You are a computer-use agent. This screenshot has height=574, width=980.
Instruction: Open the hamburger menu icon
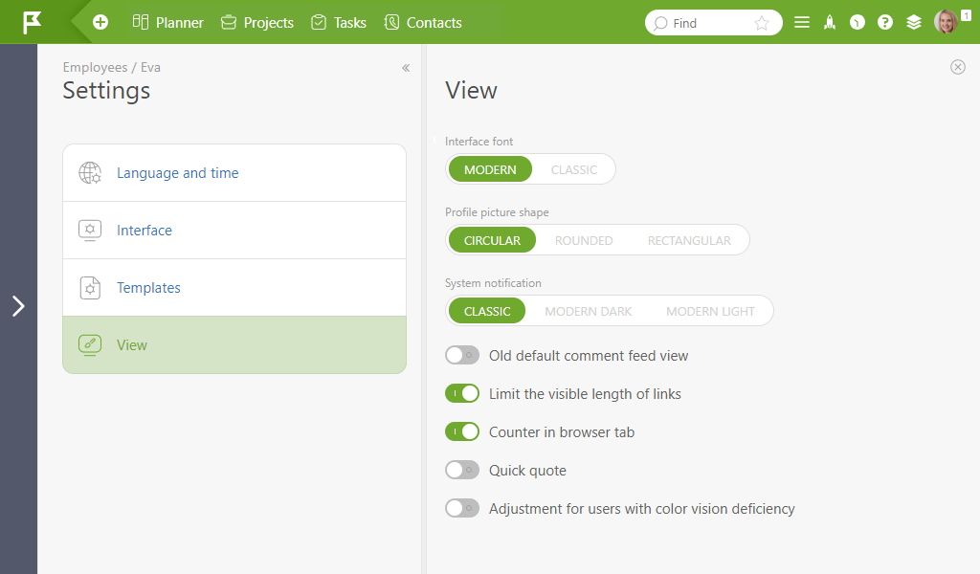pos(802,23)
